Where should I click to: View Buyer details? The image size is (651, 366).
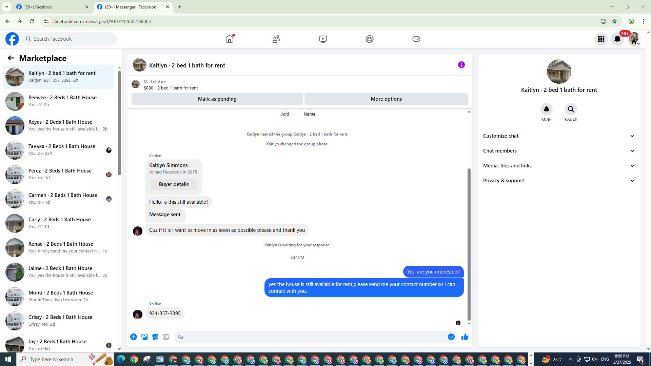174,184
